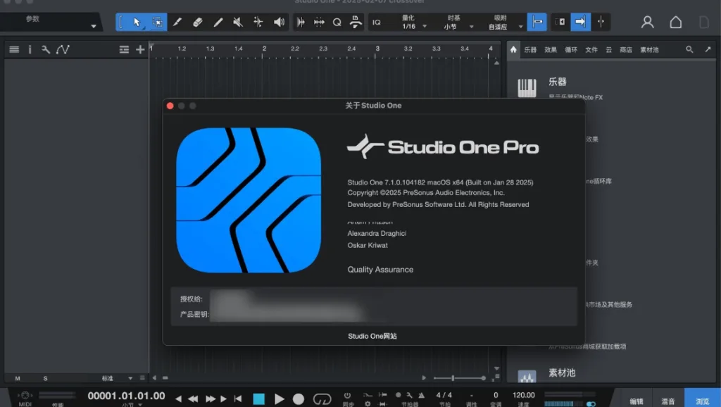Toggle the loop playback button
The image size is (721, 407).
(322, 399)
